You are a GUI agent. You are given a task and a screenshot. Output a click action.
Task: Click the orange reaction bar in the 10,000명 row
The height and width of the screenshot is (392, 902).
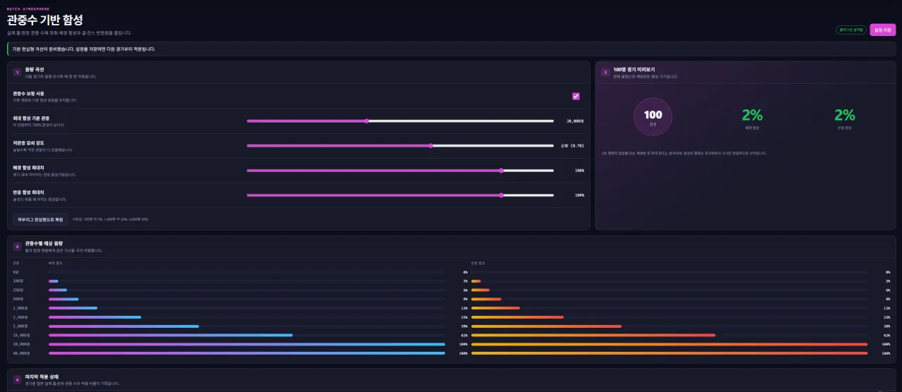[593, 335]
